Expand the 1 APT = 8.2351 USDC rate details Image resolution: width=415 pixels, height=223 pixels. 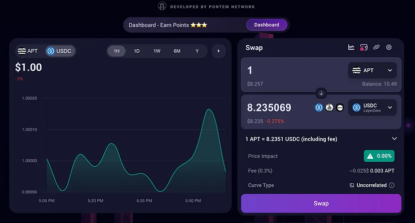click(x=394, y=139)
